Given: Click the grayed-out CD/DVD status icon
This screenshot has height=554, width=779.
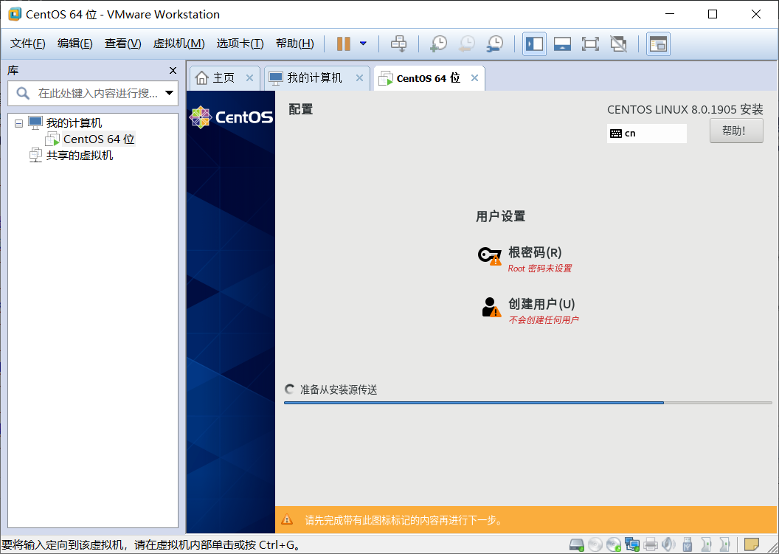Looking at the screenshot, I should point(595,544).
